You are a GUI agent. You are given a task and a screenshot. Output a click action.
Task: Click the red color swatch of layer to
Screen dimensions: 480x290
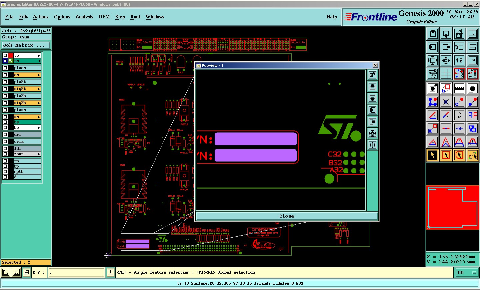(11, 55)
